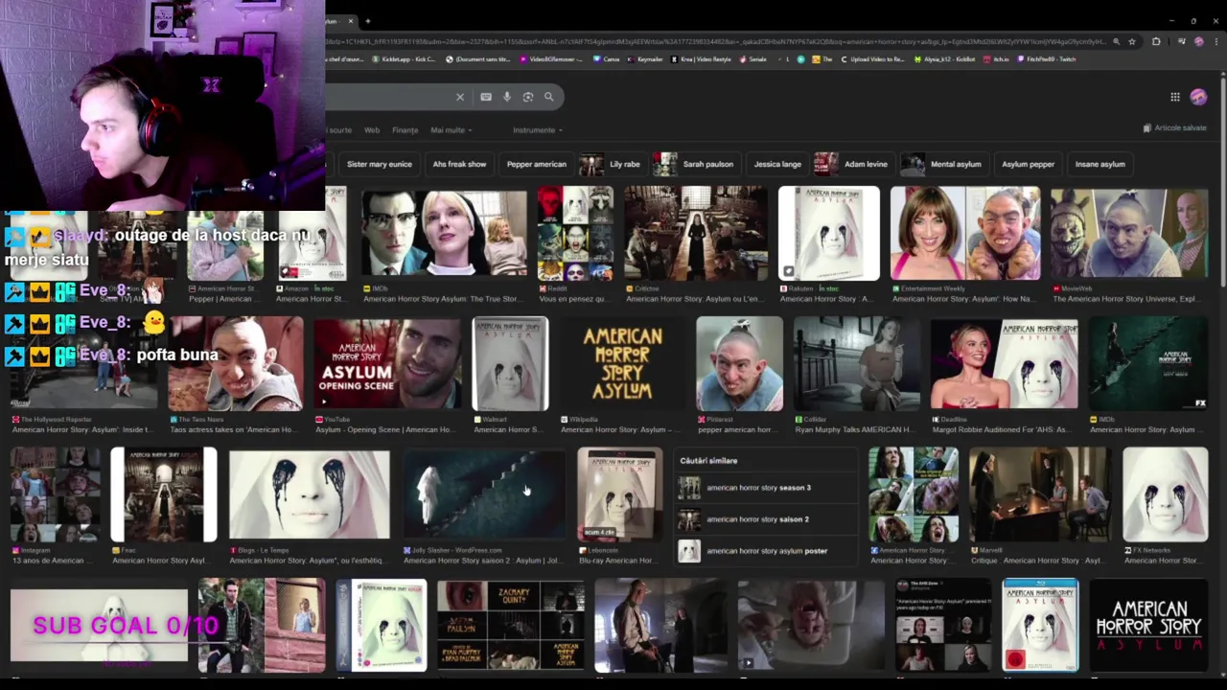Open the Keymailer bookmark
Image resolution: width=1227 pixels, height=690 pixels.
[x=646, y=59]
